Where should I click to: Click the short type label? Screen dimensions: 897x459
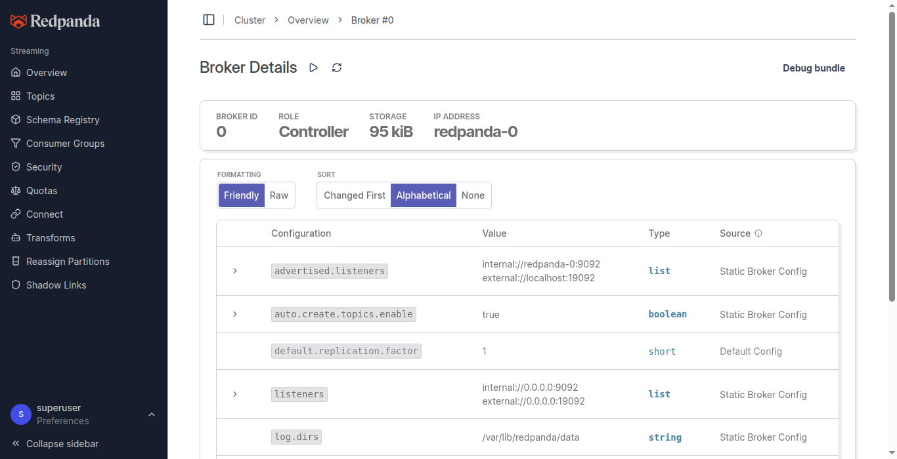tap(662, 351)
